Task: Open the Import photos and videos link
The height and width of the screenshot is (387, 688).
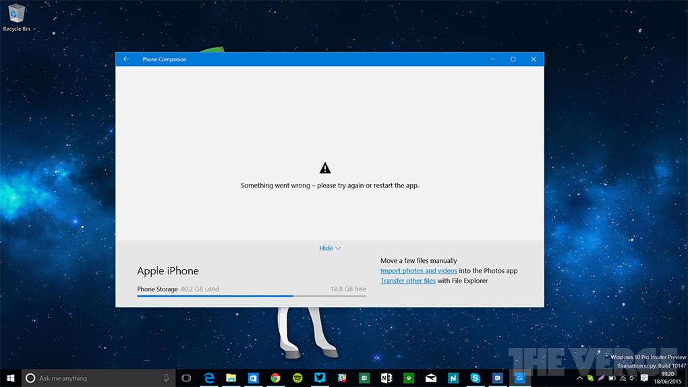Action: [x=419, y=271]
